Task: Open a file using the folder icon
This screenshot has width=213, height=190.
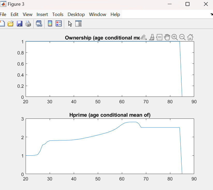Action: click(10, 23)
